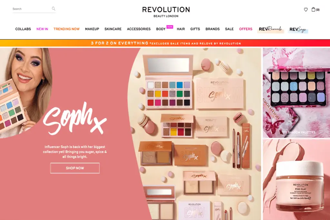Click inside the Search input field
This screenshot has height=220, width=330.
click(32, 9)
